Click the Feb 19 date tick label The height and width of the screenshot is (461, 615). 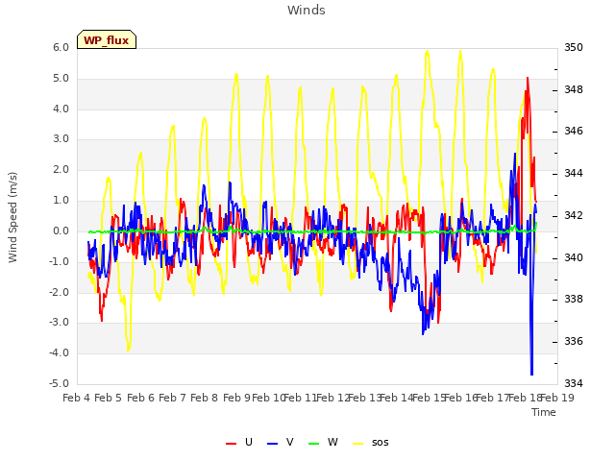tap(557, 398)
